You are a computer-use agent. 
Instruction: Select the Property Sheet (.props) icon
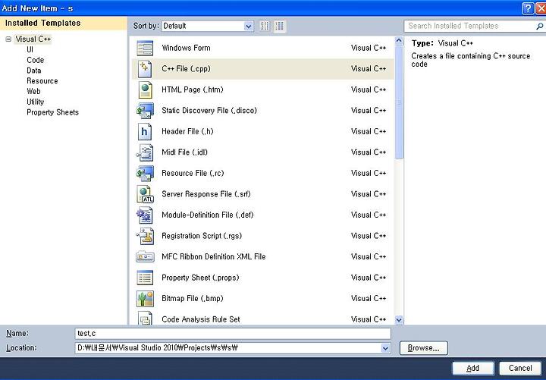145,278
